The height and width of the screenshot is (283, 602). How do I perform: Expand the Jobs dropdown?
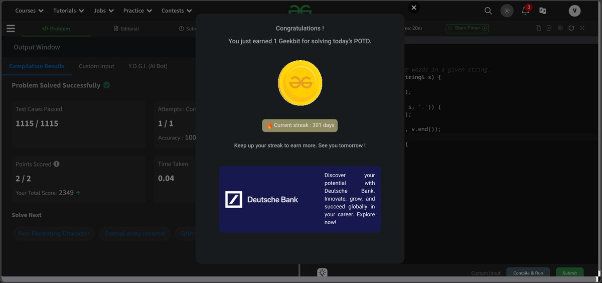103,11
